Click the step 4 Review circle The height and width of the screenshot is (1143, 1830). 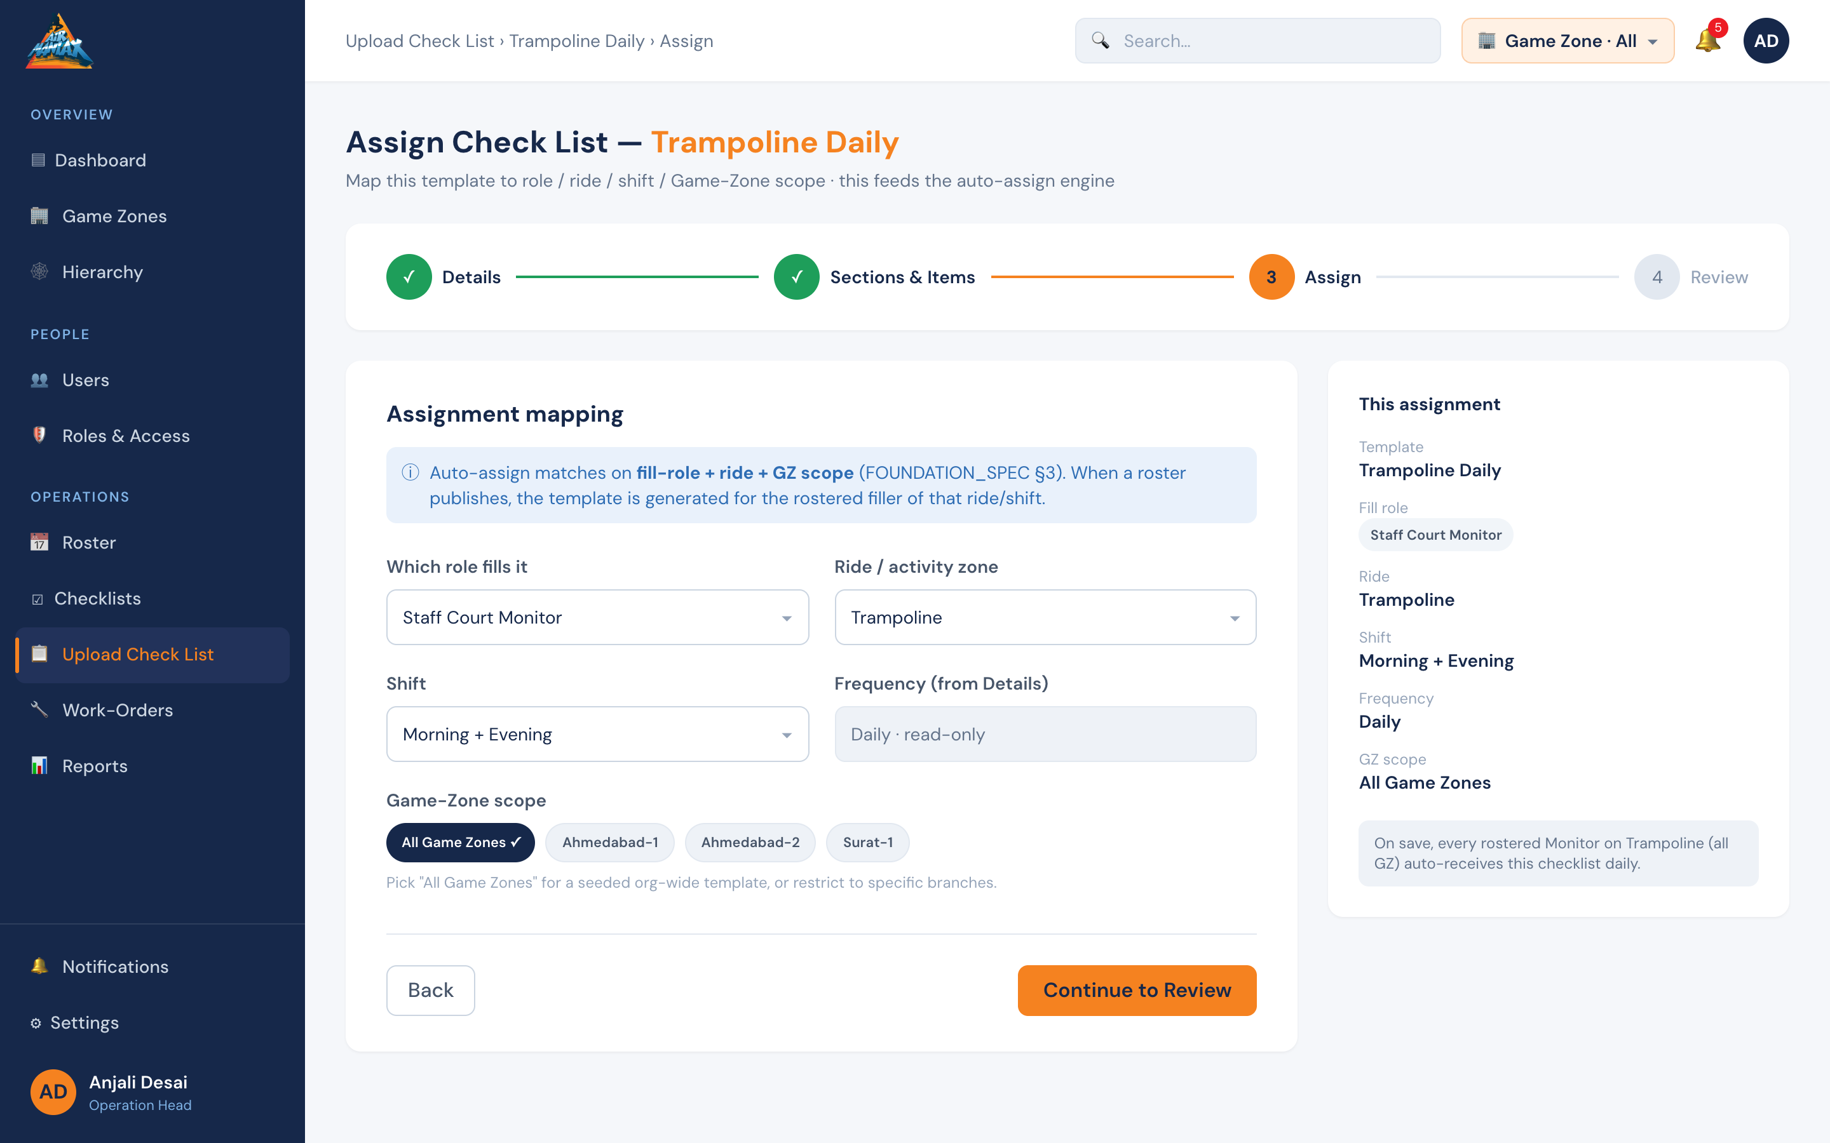pos(1657,277)
